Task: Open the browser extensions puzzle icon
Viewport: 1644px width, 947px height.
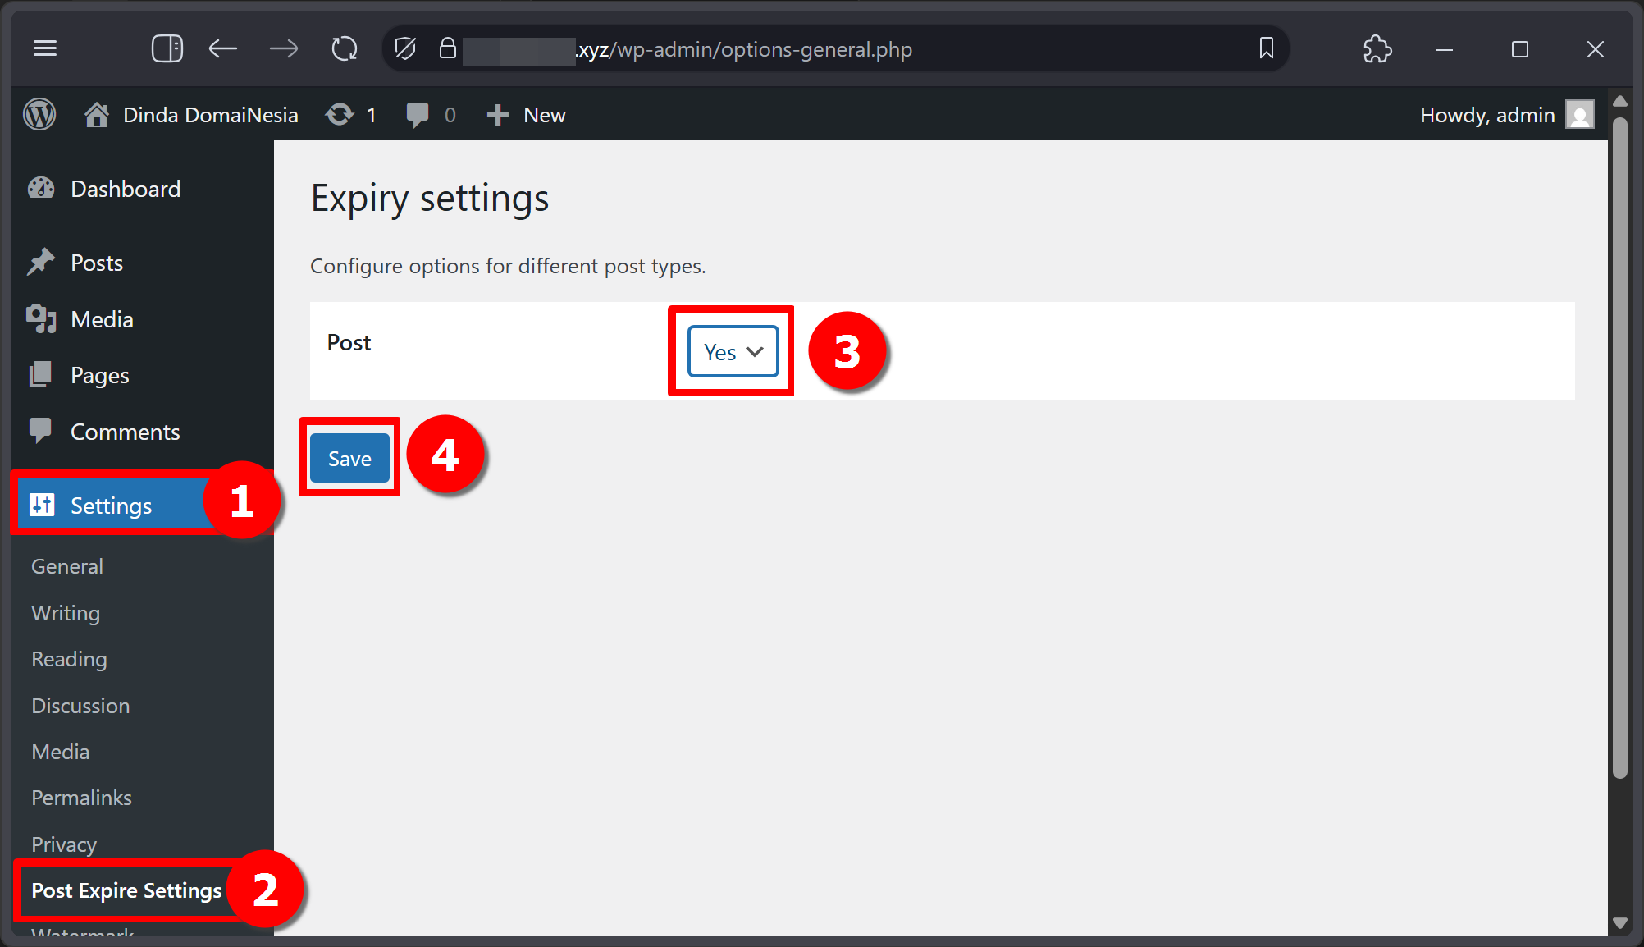Action: tap(1377, 49)
